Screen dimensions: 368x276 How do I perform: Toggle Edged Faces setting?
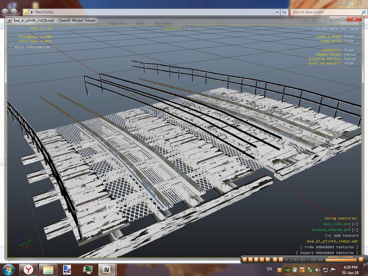pos(335,54)
